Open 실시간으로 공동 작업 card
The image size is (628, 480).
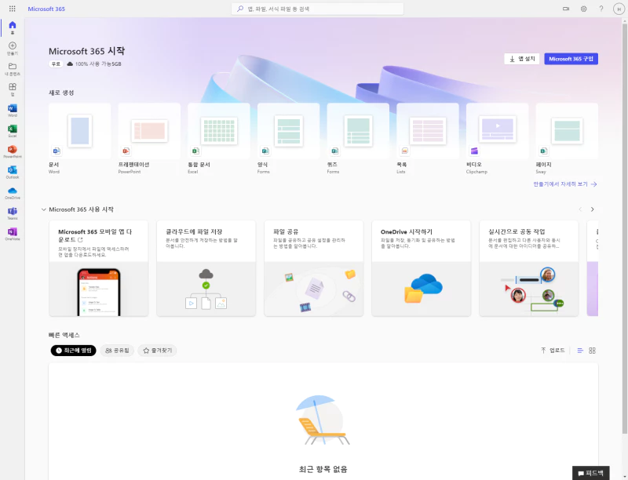click(528, 268)
